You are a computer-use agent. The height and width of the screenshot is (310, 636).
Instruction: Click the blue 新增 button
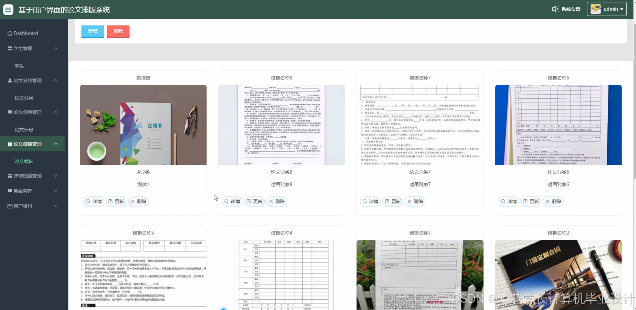[x=93, y=31]
